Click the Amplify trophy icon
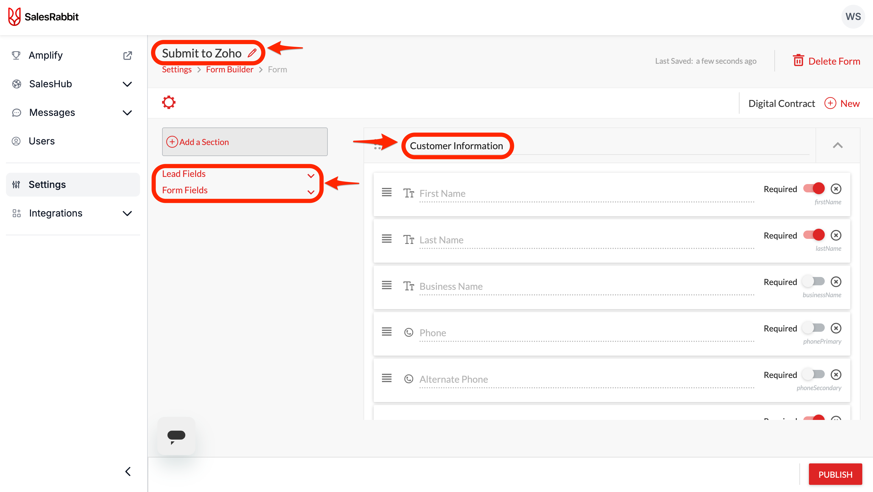873x492 pixels. [x=16, y=55]
